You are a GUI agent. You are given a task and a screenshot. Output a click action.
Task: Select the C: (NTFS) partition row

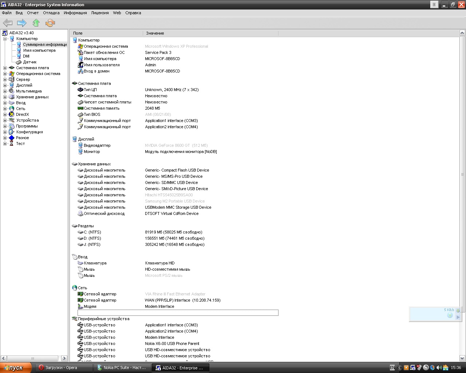pyautogui.click(x=178, y=232)
